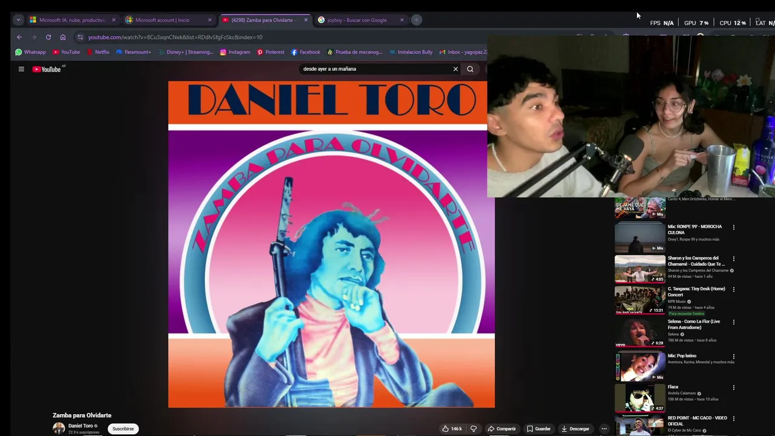Viewport: 775px width, 436px height.
Task: Open options for Mix RONPE 99 video
Action: (x=734, y=228)
